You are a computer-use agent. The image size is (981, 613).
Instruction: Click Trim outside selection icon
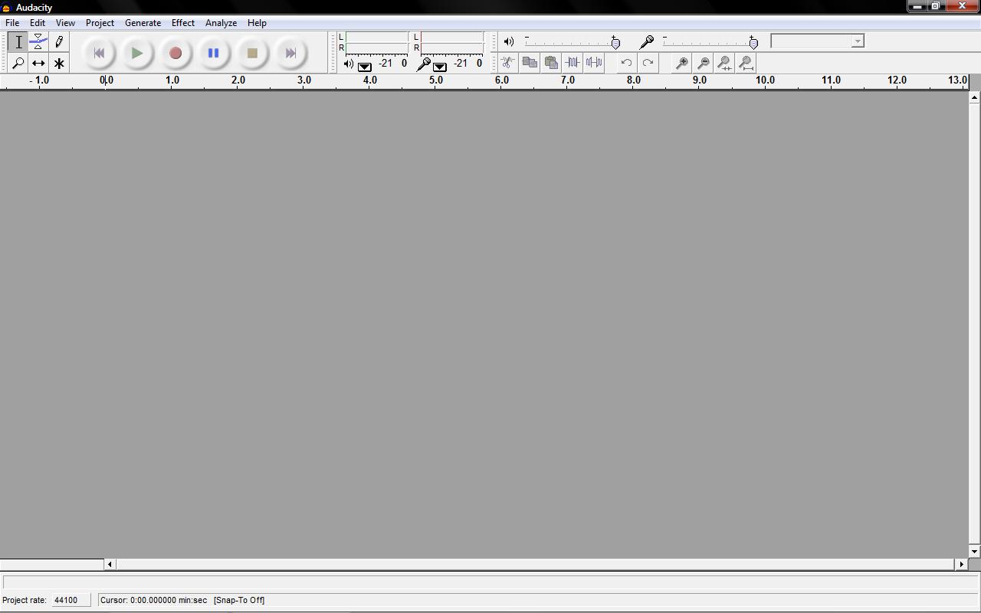coord(572,63)
